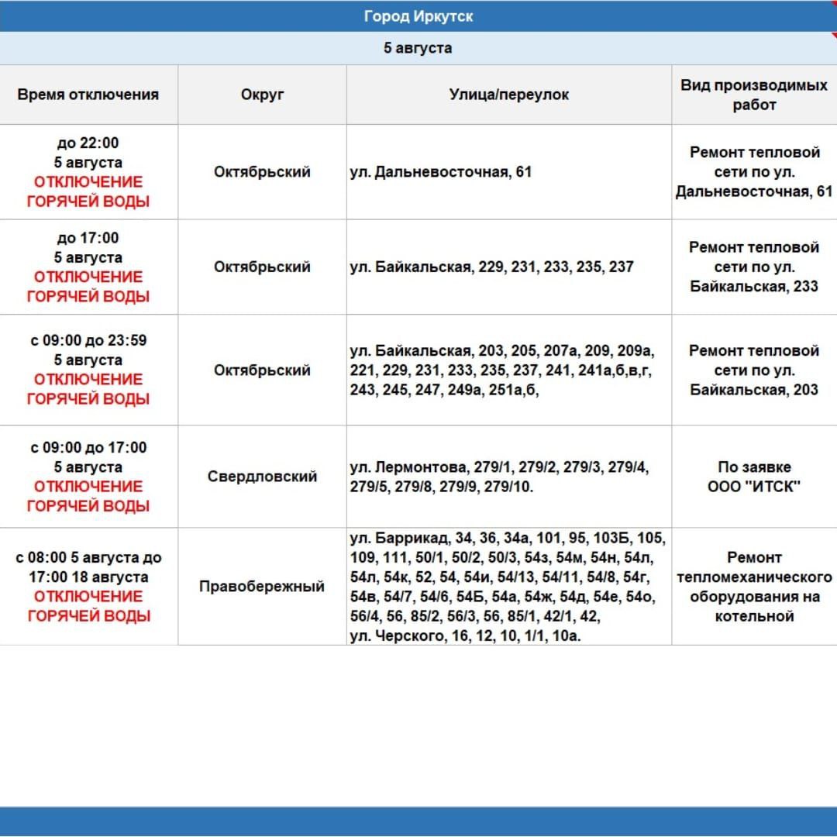Click the 'ул. Дальневосточная, 61' address cell
This screenshot has width=837, height=837.
pyautogui.click(x=508, y=172)
